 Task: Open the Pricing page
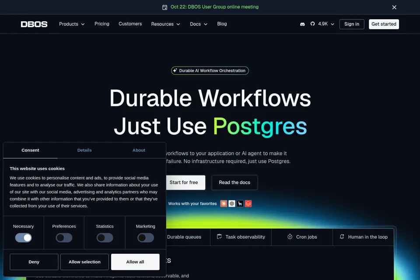[102, 24]
